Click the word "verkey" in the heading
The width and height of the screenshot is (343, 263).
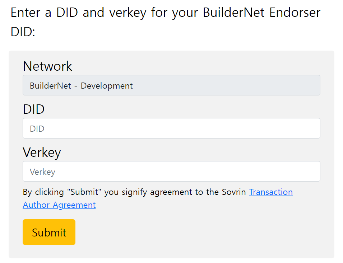coord(128,13)
